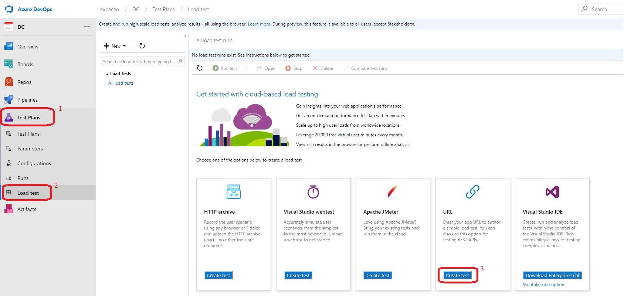This screenshot has width=624, height=296.
Task: Select All load tests tree item
Action: 121,83
